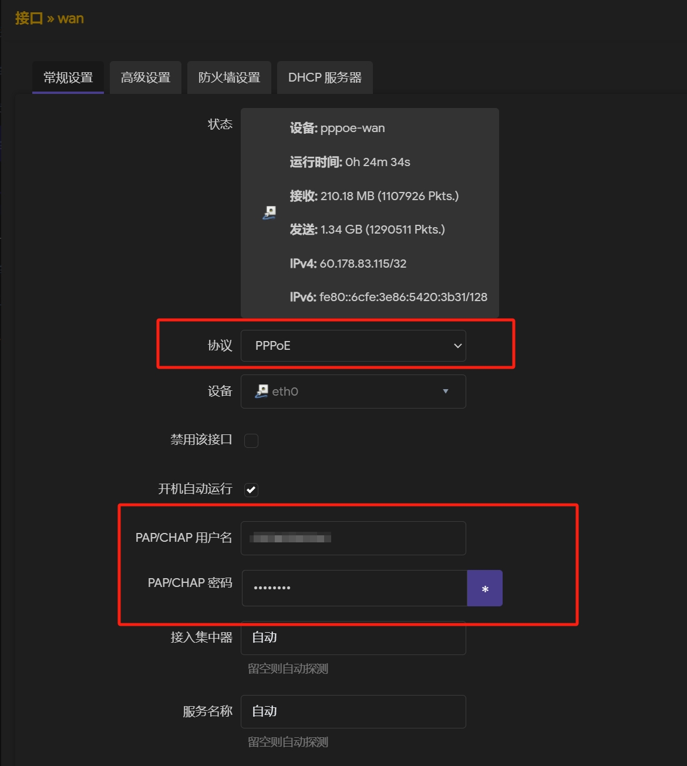Expand the 设备 device dropdown

point(352,392)
